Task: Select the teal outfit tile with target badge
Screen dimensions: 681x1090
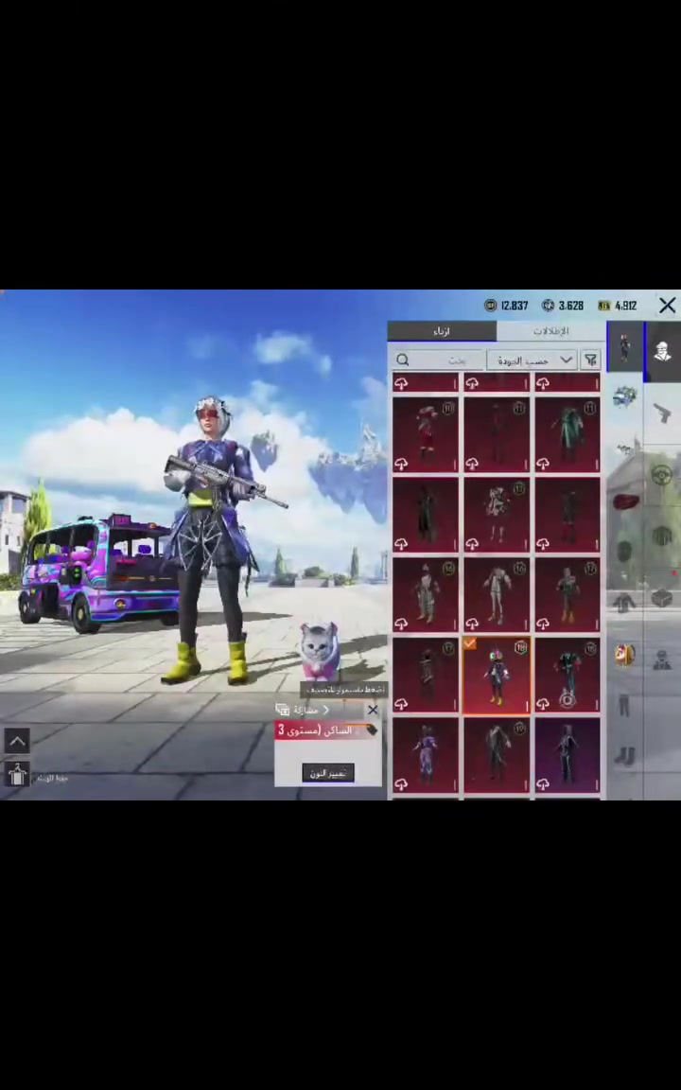Action: point(567,675)
